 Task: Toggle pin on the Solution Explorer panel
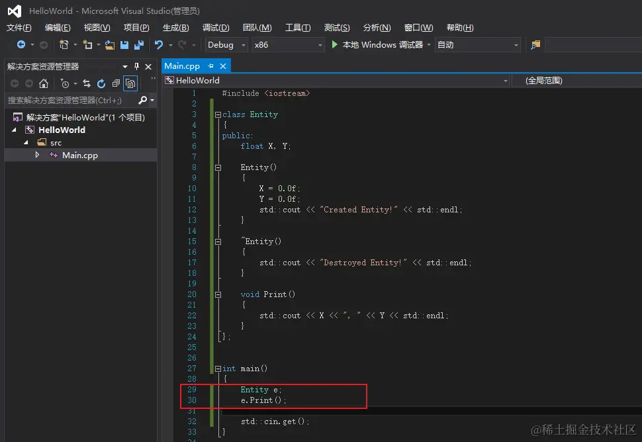(x=137, y=66)
